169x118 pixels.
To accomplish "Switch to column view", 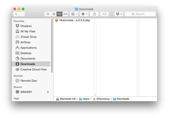I will [60, 14].
